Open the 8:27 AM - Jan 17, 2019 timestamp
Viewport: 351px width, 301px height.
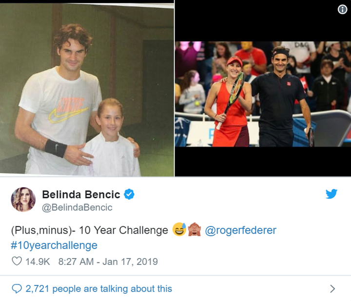pos(108,261)
